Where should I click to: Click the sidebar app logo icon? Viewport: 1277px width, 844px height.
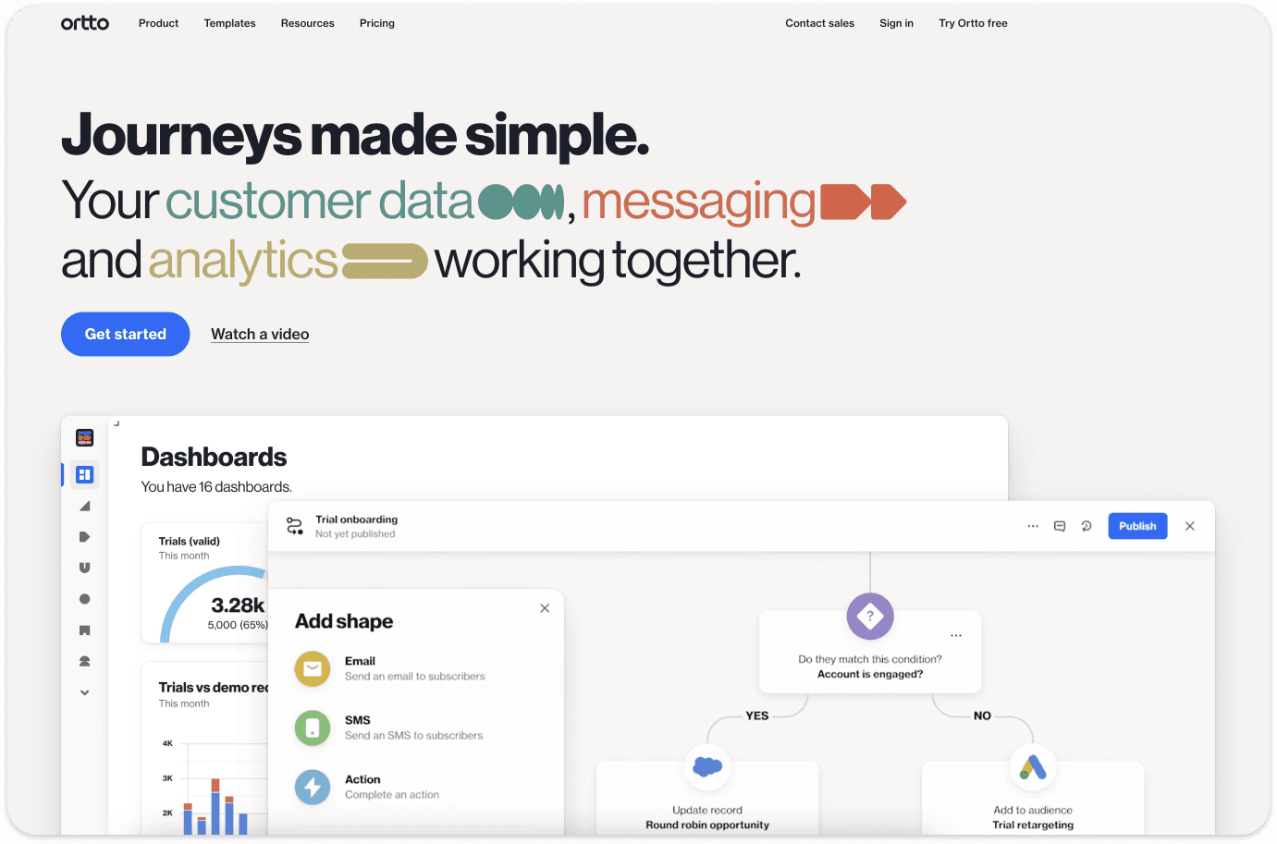[x=85, y=437]
